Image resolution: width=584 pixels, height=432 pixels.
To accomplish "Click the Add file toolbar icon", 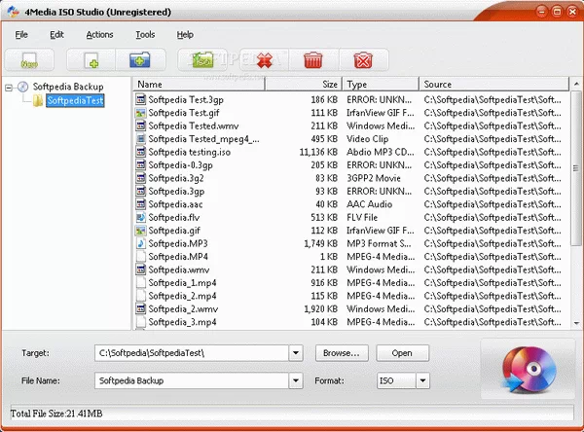I will pos(91,60).
